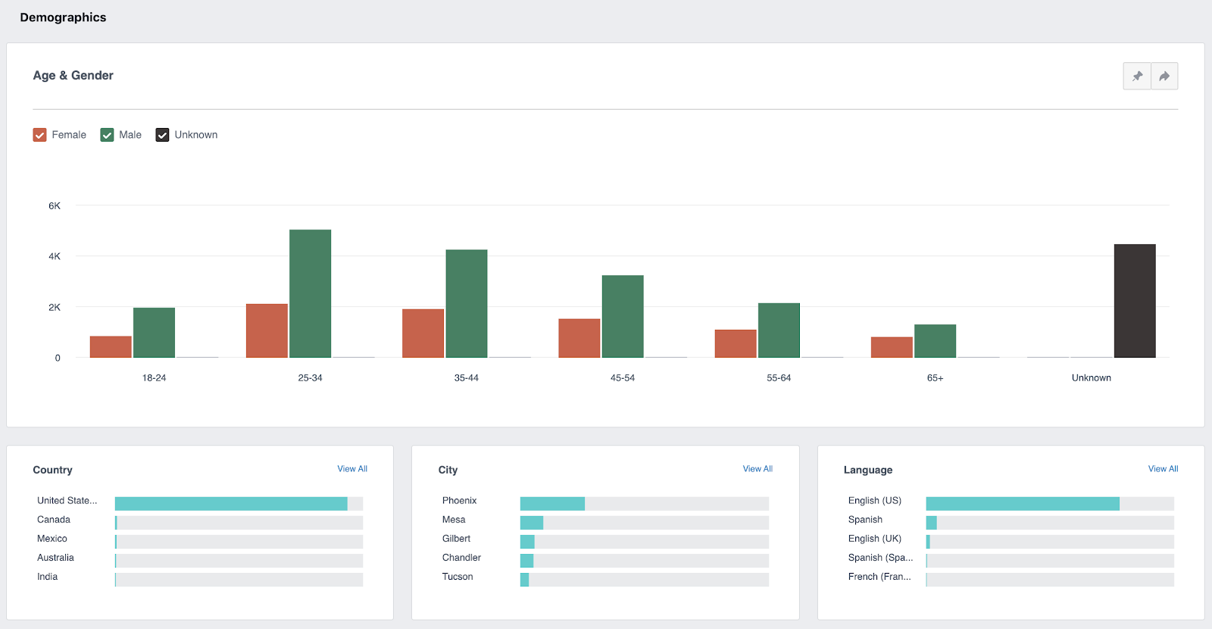The image size is (1212, 629).
Task: Click the share arrow icon
Action: pyautogui.click(x=1164, y=76)
